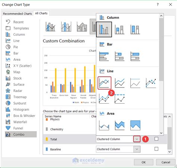Select the Stacked Area chart type
This screenshot has height=168, width=177.
(119, 125)
